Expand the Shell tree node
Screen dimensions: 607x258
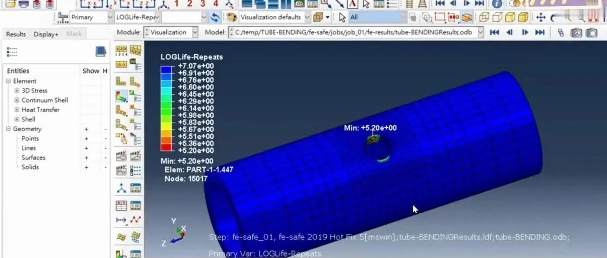click(17, 119)
